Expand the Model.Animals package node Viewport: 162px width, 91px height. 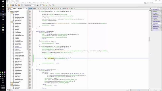click(x=10, y=83)
